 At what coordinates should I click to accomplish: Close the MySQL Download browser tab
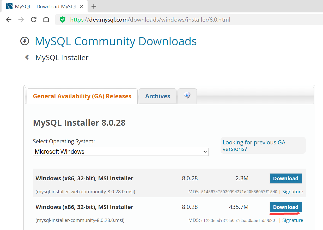[x=81, y=7]
